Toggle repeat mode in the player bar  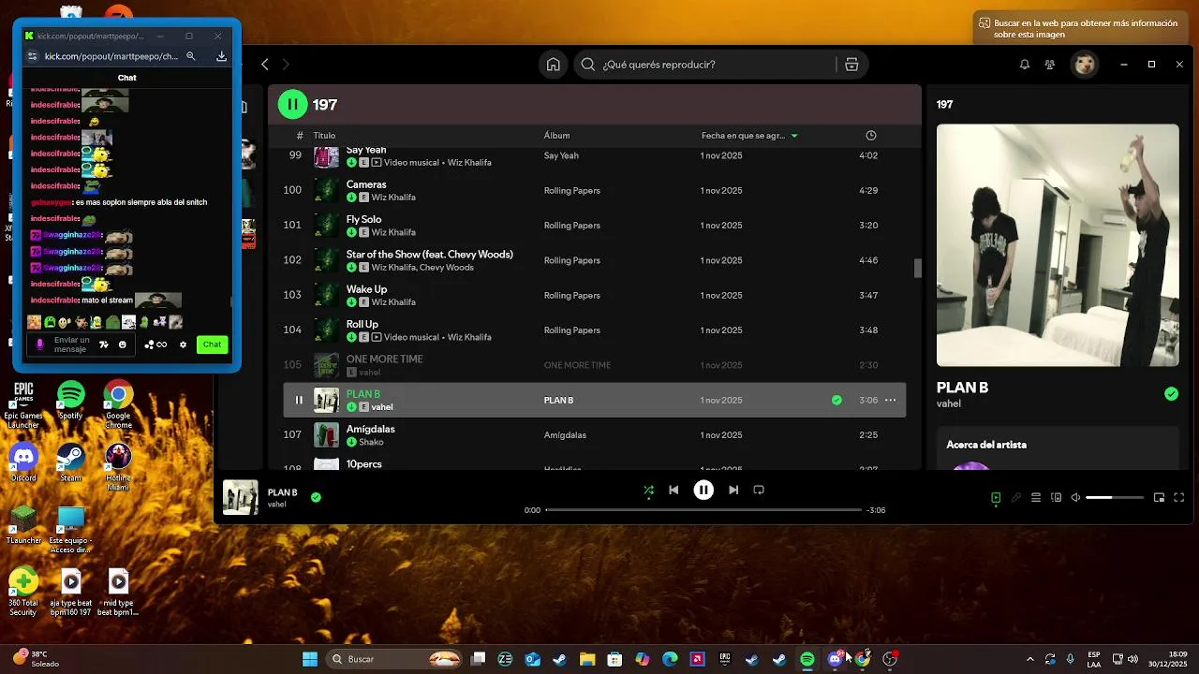[759, 490]
